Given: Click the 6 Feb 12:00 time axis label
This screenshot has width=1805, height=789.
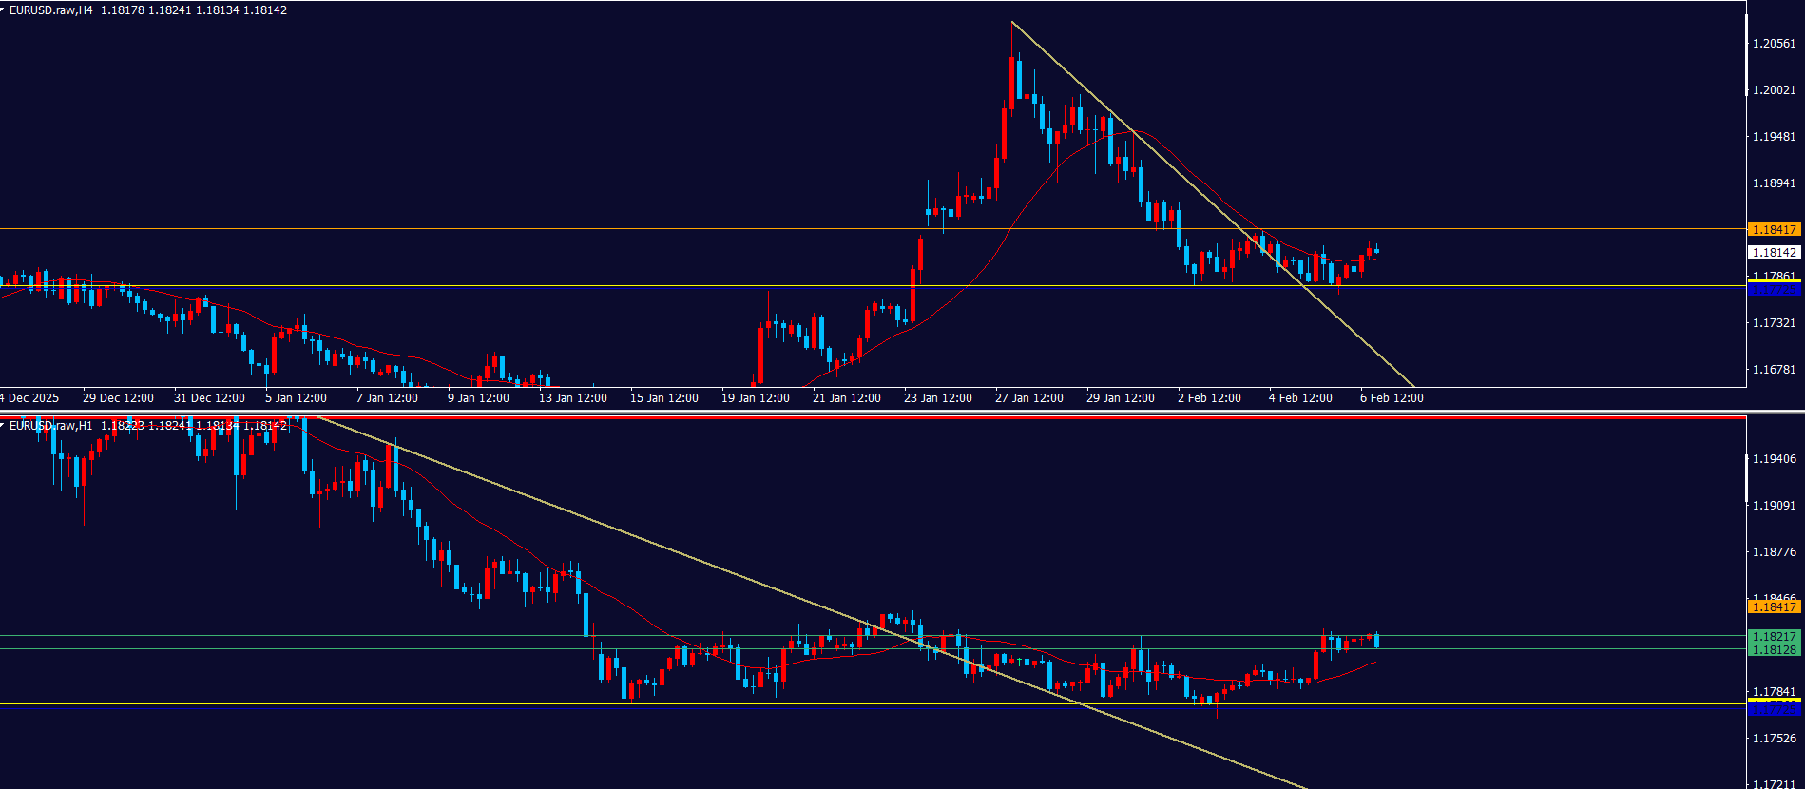Looking at the screenshot, I should [x=1392, y=398].
